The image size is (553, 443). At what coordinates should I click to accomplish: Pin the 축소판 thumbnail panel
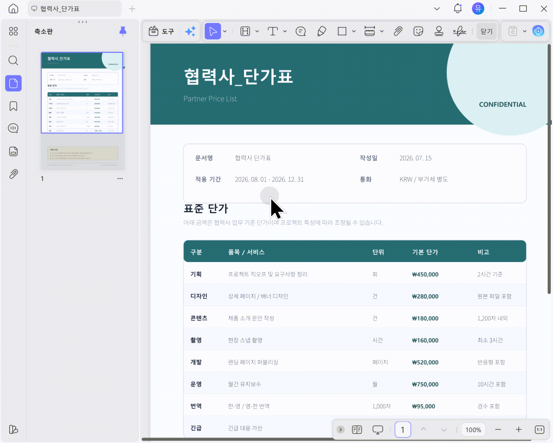(123, 31)
